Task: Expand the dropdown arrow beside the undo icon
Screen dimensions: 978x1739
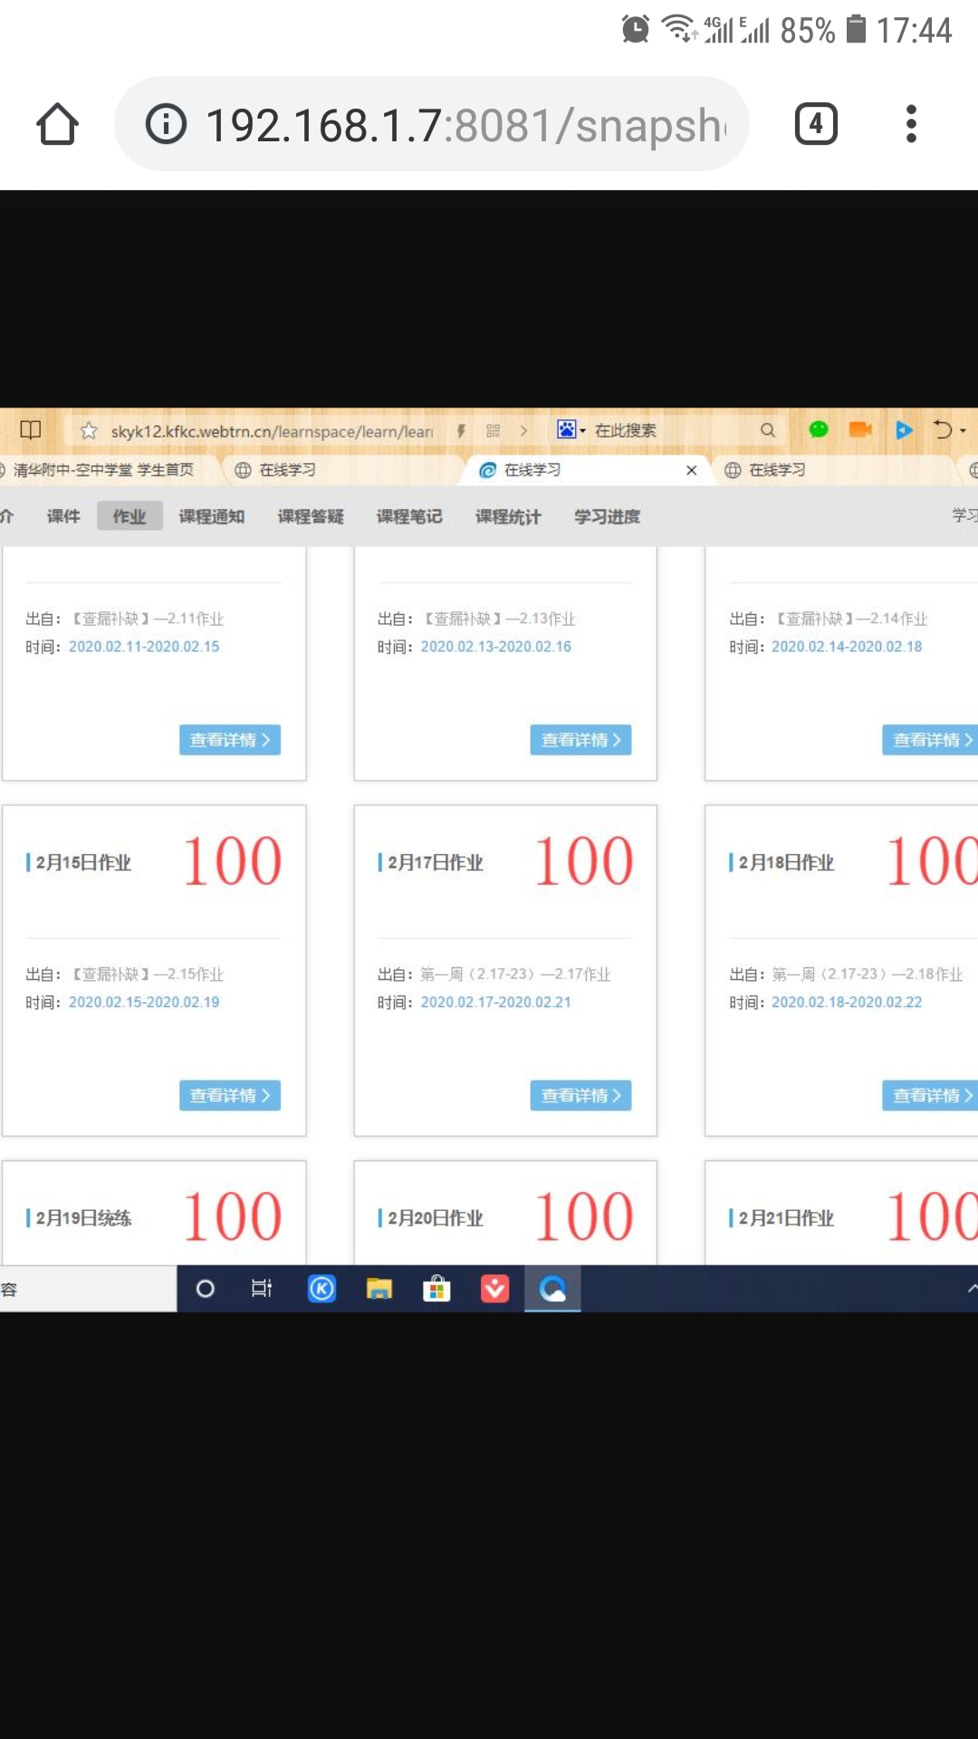Action: coord(963,431)
